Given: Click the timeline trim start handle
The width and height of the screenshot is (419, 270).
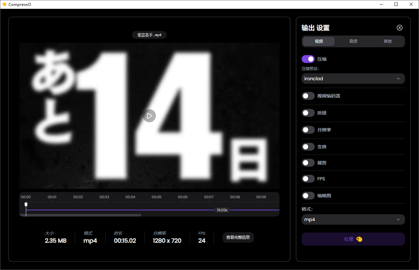Looking at the screenshot, I should pos(26,204).
